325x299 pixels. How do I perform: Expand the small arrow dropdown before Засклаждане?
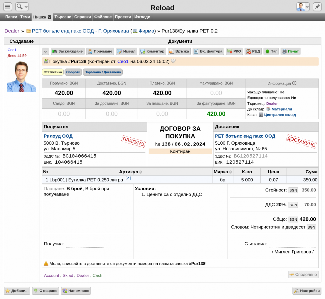(x=45, y=51)
